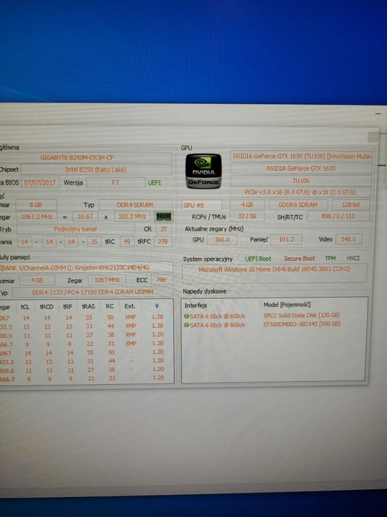Click the DDR4 SDRAM memory type field
The image size is (387, 517).
point(135,205)
